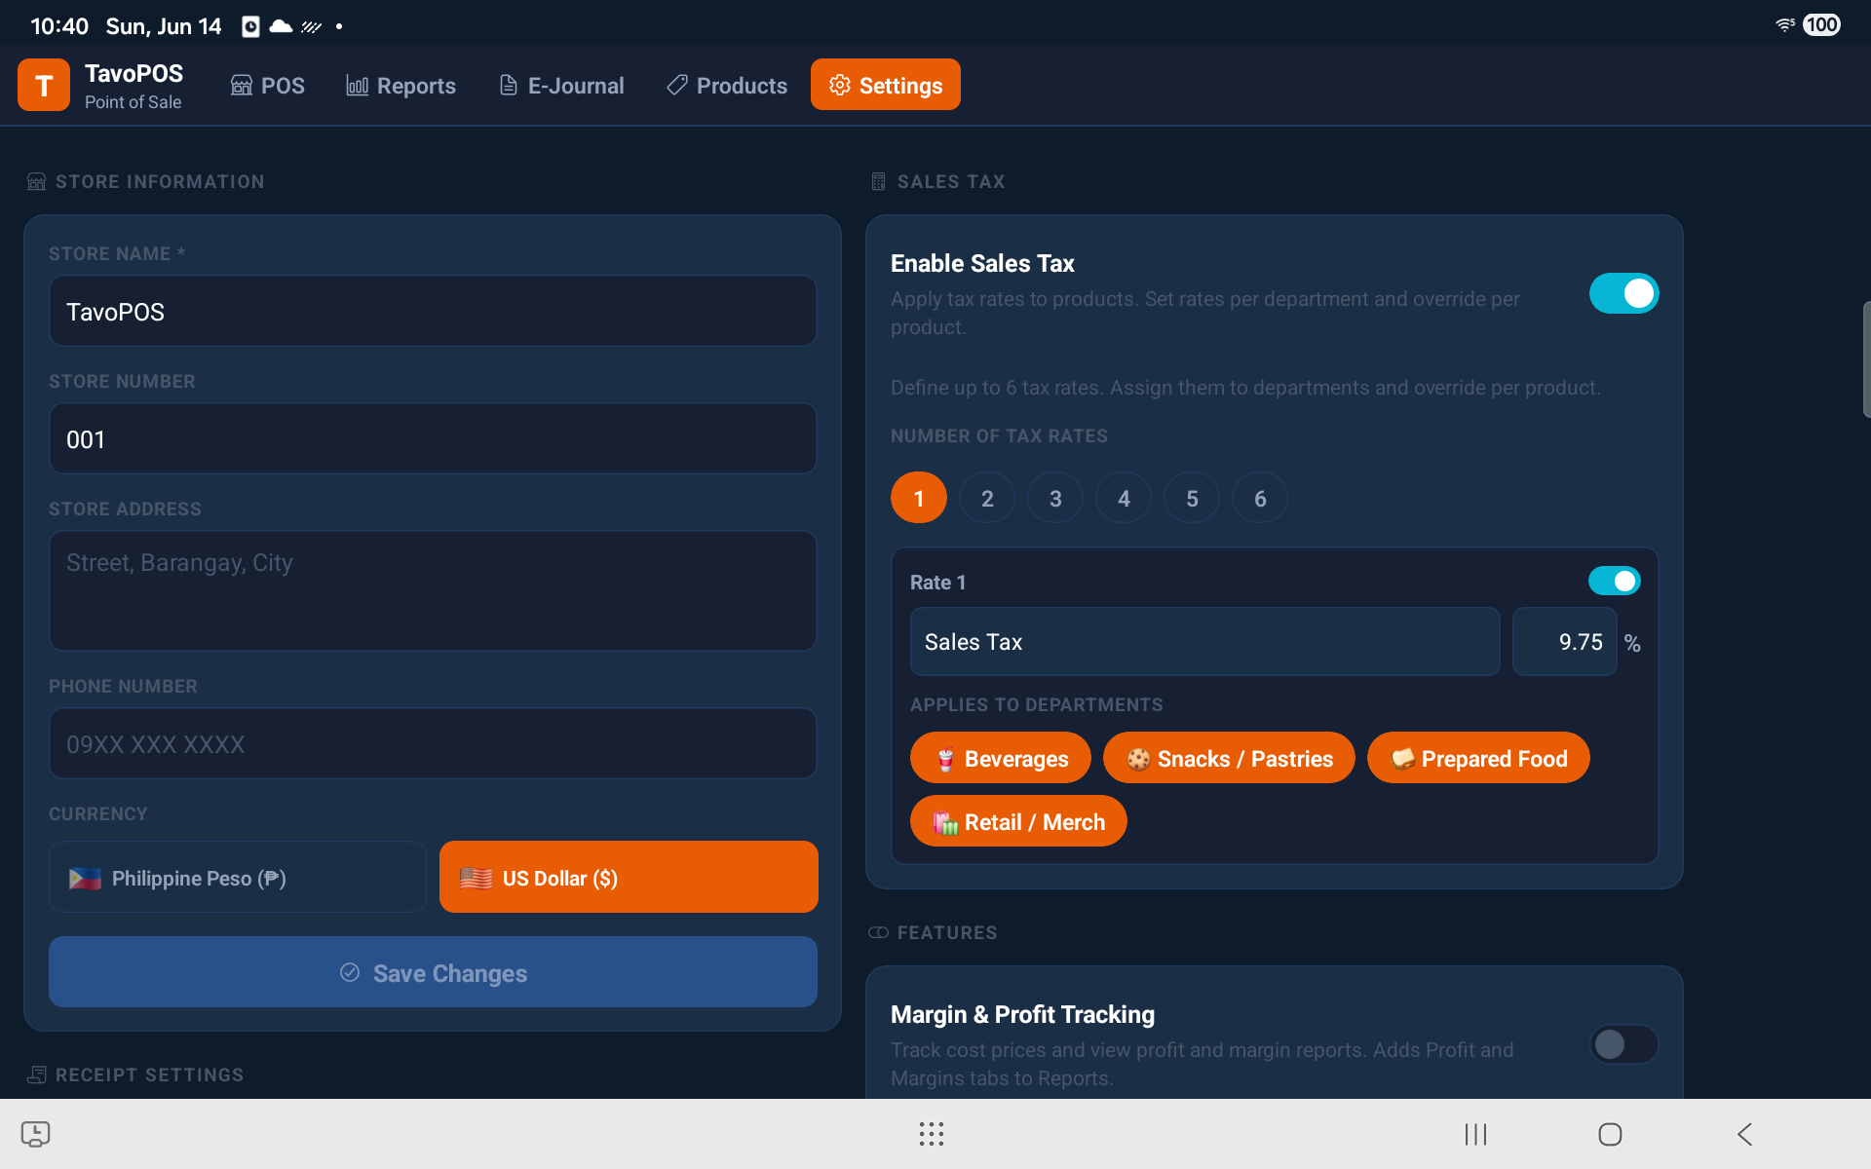The width and height of the screenshot is (1871, 1169).
Task: Edit the 9.75 tax percentage field
Action: tap(1564, 642)
